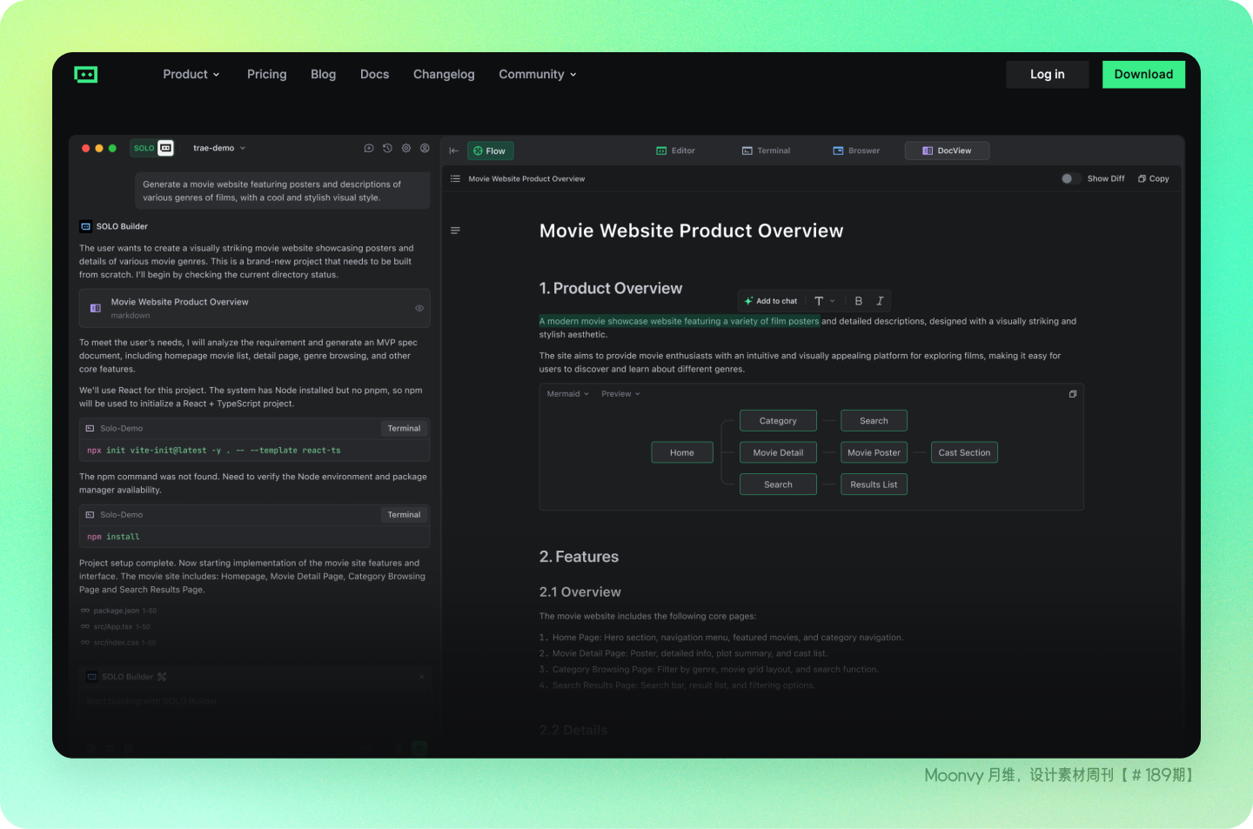Collapse the panel with the arrow-to-bar icon

(x=453, y=150)
